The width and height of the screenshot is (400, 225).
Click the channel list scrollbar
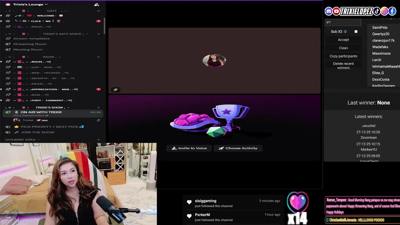104,26
